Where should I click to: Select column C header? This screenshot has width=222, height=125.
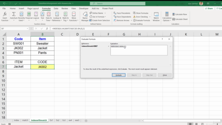62,34
